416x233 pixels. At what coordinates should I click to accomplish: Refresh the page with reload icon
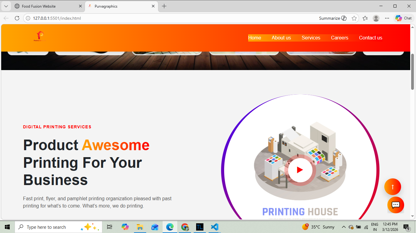coord(17,18)
